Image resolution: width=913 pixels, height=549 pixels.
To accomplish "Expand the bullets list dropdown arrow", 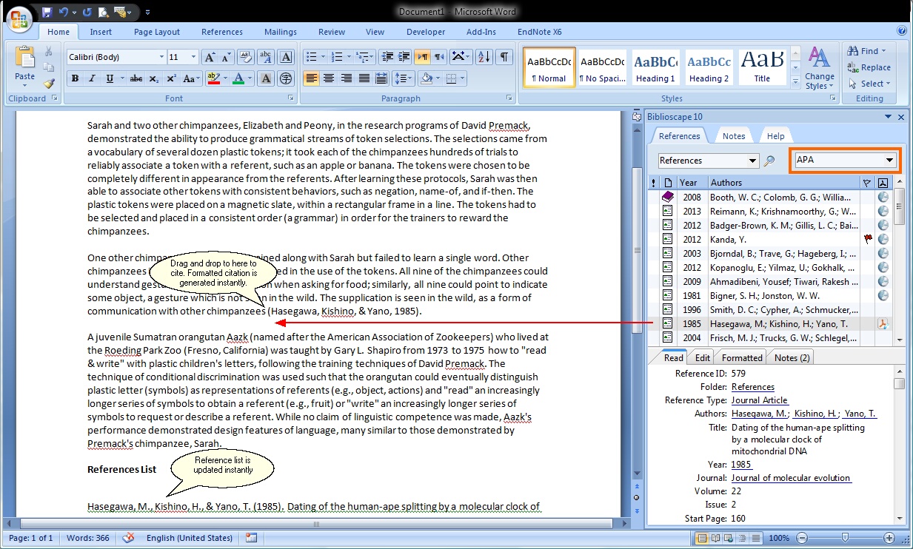I will (321, 57).
